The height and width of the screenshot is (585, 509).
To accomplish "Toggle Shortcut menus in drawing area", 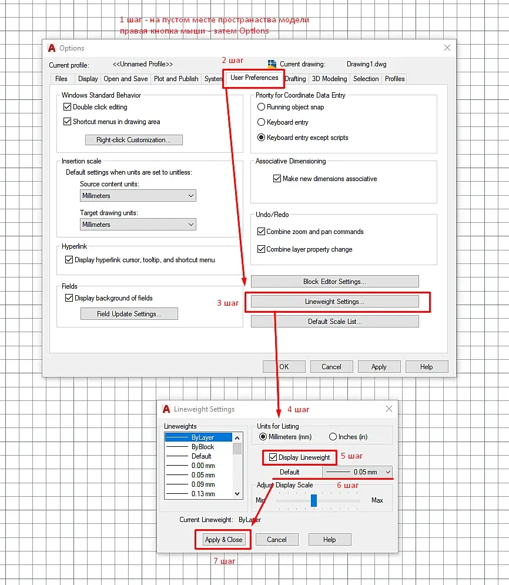I will click(x=67, y=122).
